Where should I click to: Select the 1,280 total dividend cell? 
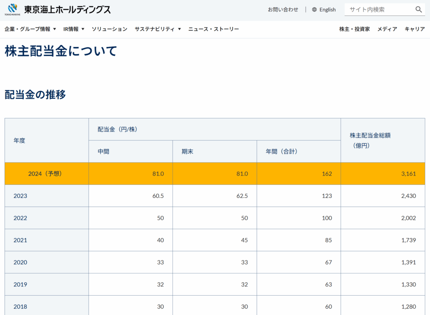383,305
